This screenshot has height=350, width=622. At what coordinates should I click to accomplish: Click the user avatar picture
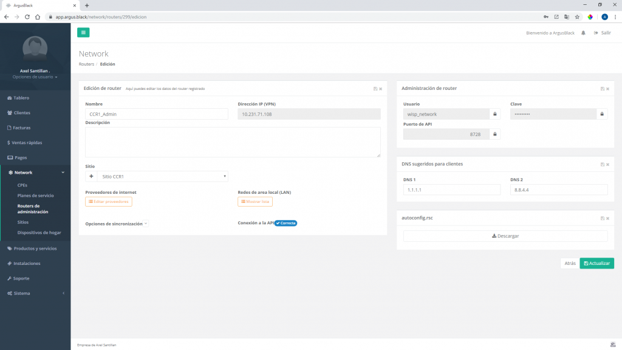[35, 49]
